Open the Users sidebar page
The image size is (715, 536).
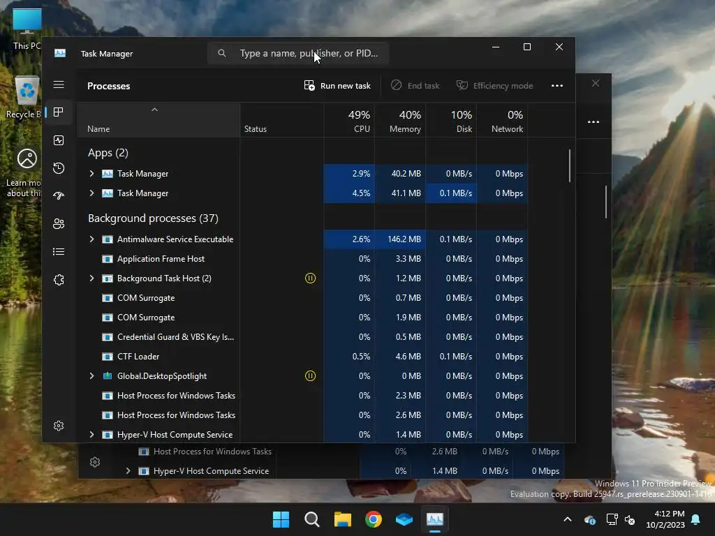tap(59, 224)
